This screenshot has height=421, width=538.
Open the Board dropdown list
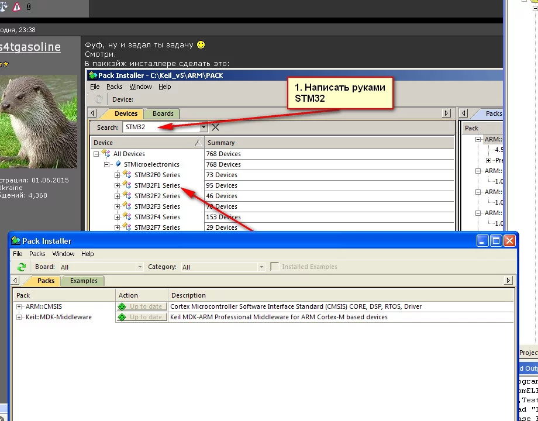(139, 267)
